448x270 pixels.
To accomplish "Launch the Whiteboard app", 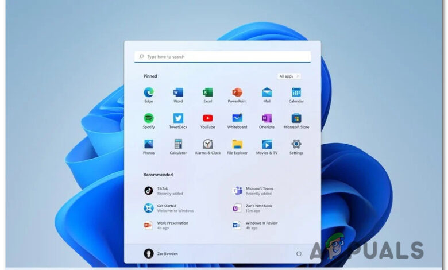I will pyautogui.click(x=237, y=118).
